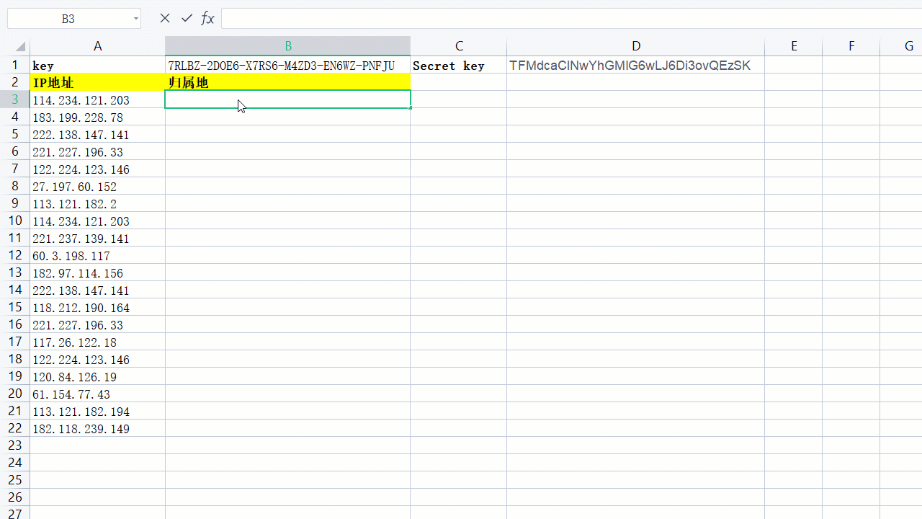Select IP cell 117.26.122.18

(98, 342)
